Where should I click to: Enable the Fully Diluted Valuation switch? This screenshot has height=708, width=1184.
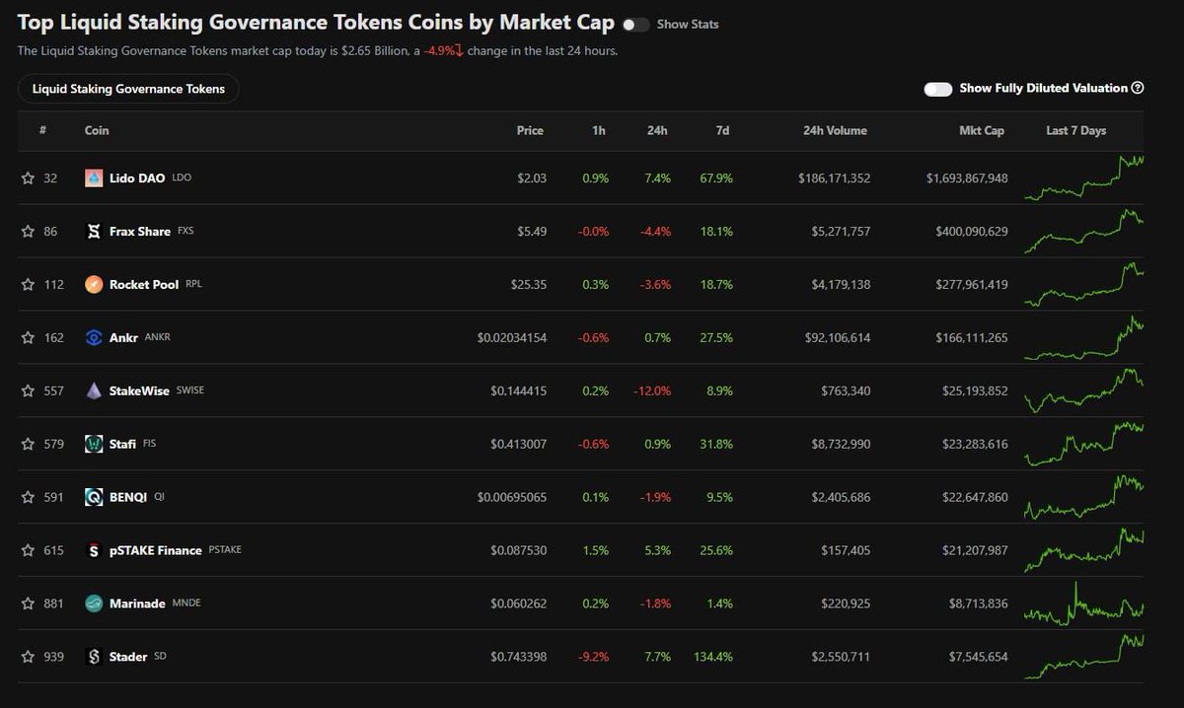(937, 89)
